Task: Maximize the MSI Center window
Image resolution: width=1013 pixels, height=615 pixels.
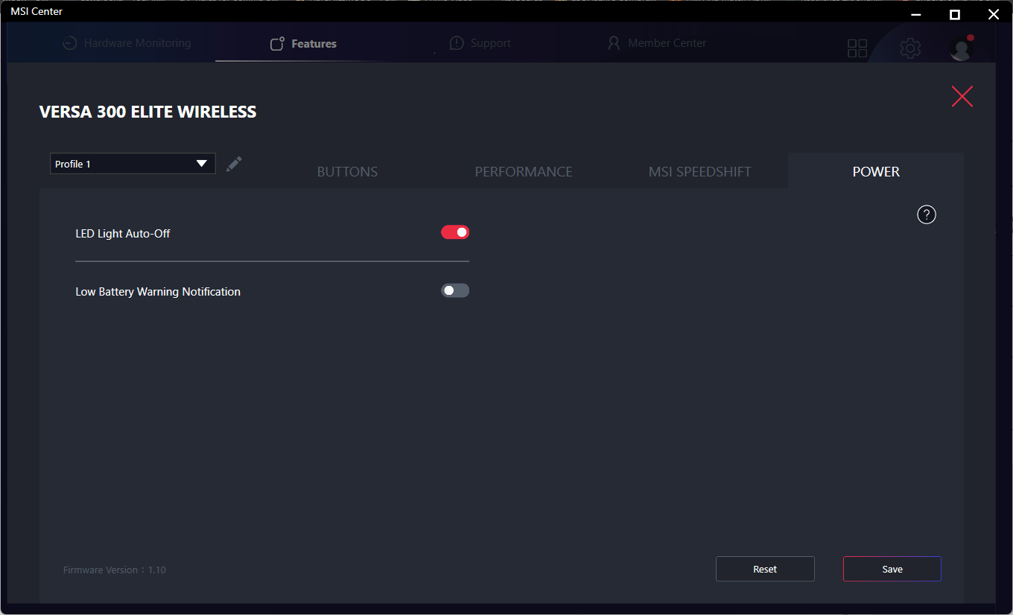Action: [955, 13]
